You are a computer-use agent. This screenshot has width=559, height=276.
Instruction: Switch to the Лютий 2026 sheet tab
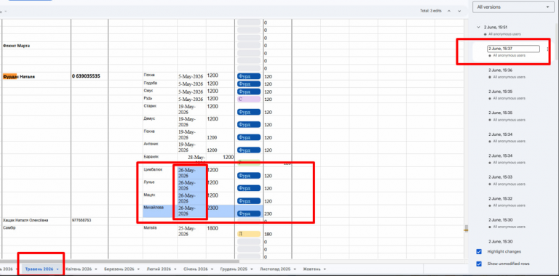click(x=159, y=269)
